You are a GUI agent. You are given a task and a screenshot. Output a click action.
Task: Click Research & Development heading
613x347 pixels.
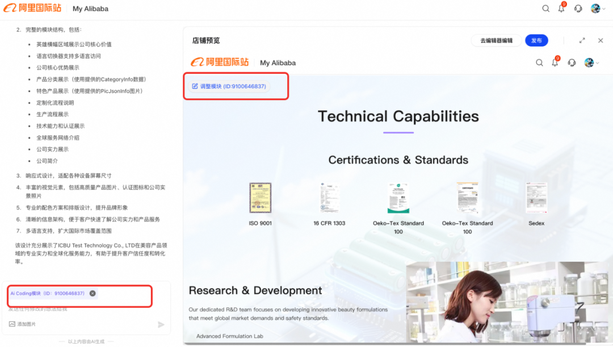coord(255,290)
